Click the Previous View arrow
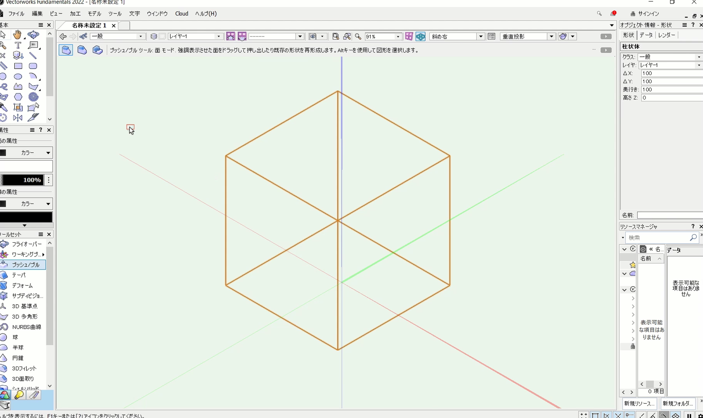The width and height of the screenshot is (703, 418). click(x=63, y=36)
